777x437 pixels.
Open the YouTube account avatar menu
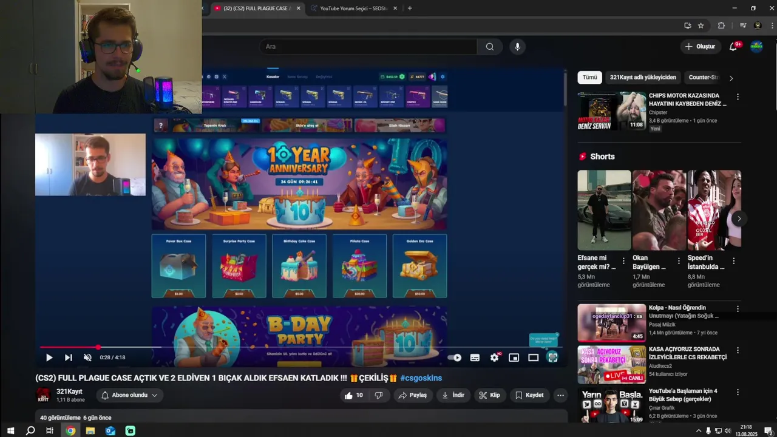(x=756, y=47)
